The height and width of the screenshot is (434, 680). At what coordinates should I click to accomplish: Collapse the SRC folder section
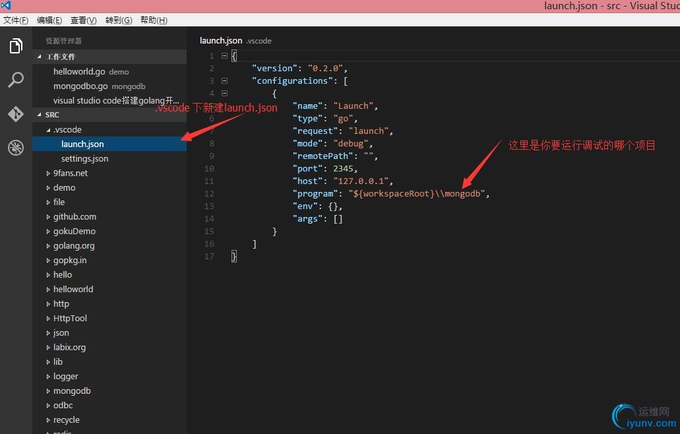point(40,115)
